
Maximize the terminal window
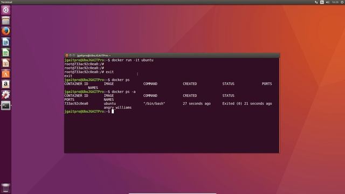[x=74, y=56]
